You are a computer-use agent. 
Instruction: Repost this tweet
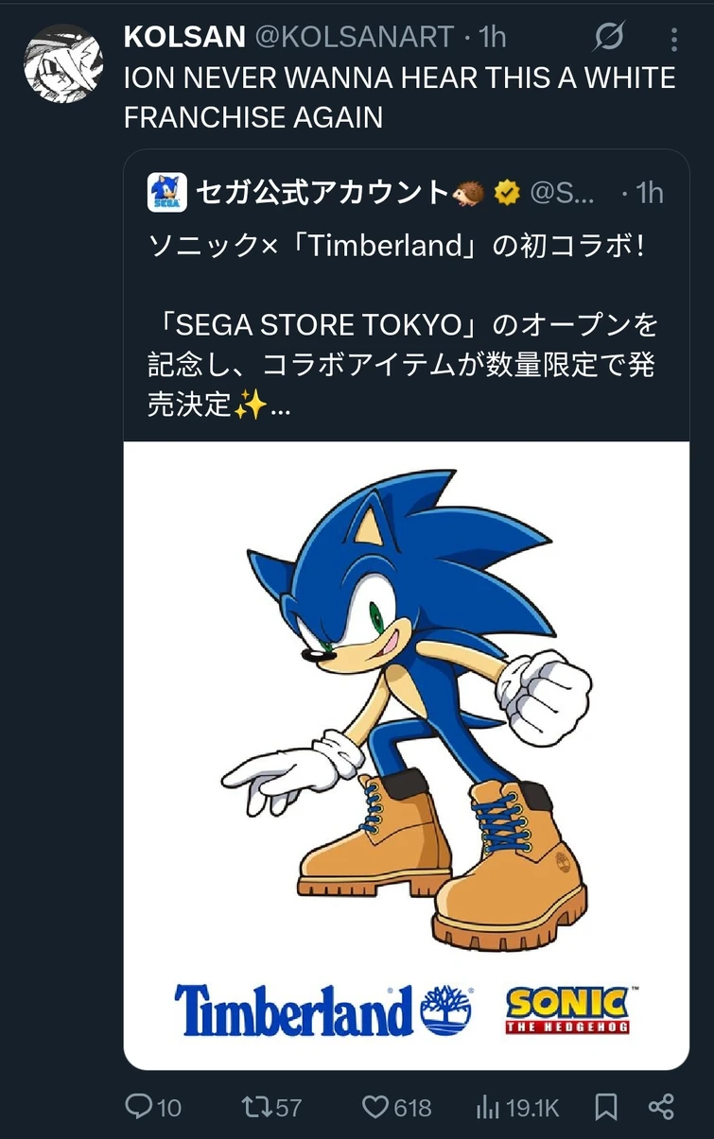260,1106
